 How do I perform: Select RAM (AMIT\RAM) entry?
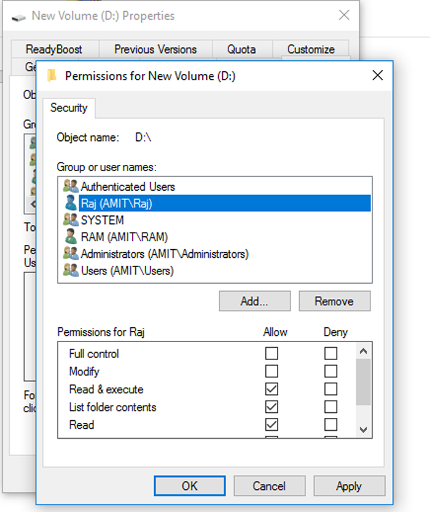click(x=215, y=237)
